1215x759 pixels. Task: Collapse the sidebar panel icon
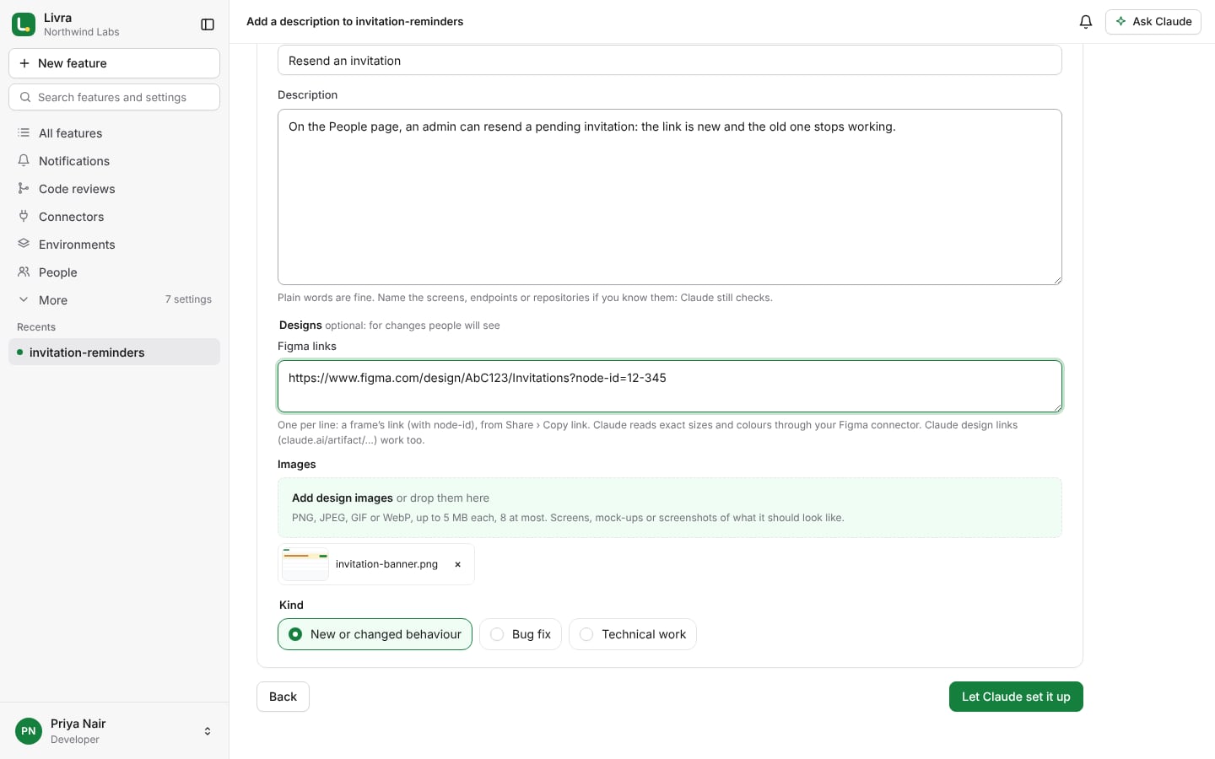tap(208, 24)
